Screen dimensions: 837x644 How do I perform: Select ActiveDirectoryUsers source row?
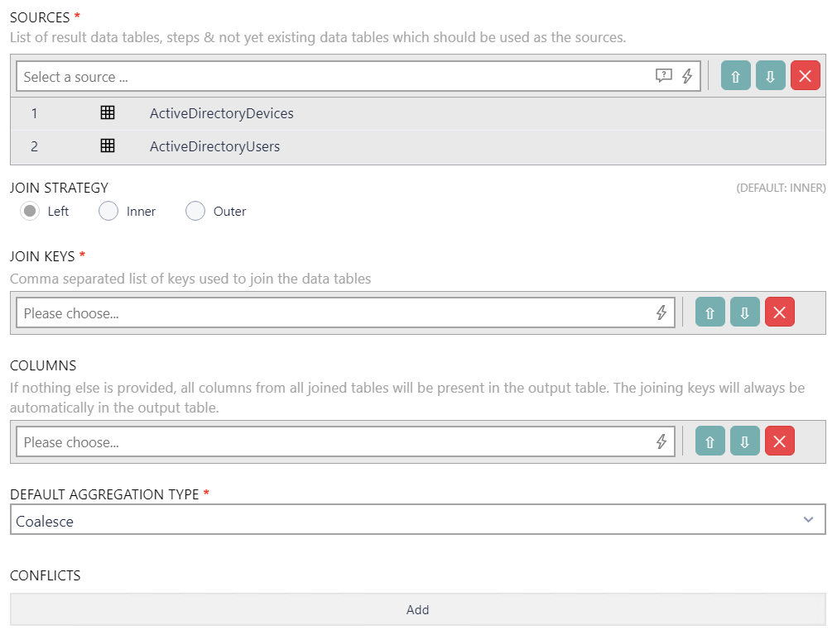click(214, 146)
